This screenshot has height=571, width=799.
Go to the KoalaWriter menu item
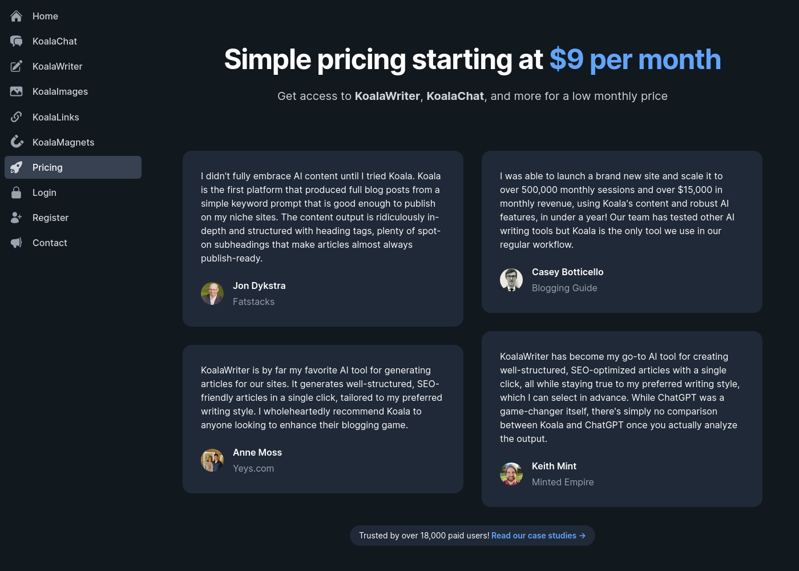[x=73, y=66]
